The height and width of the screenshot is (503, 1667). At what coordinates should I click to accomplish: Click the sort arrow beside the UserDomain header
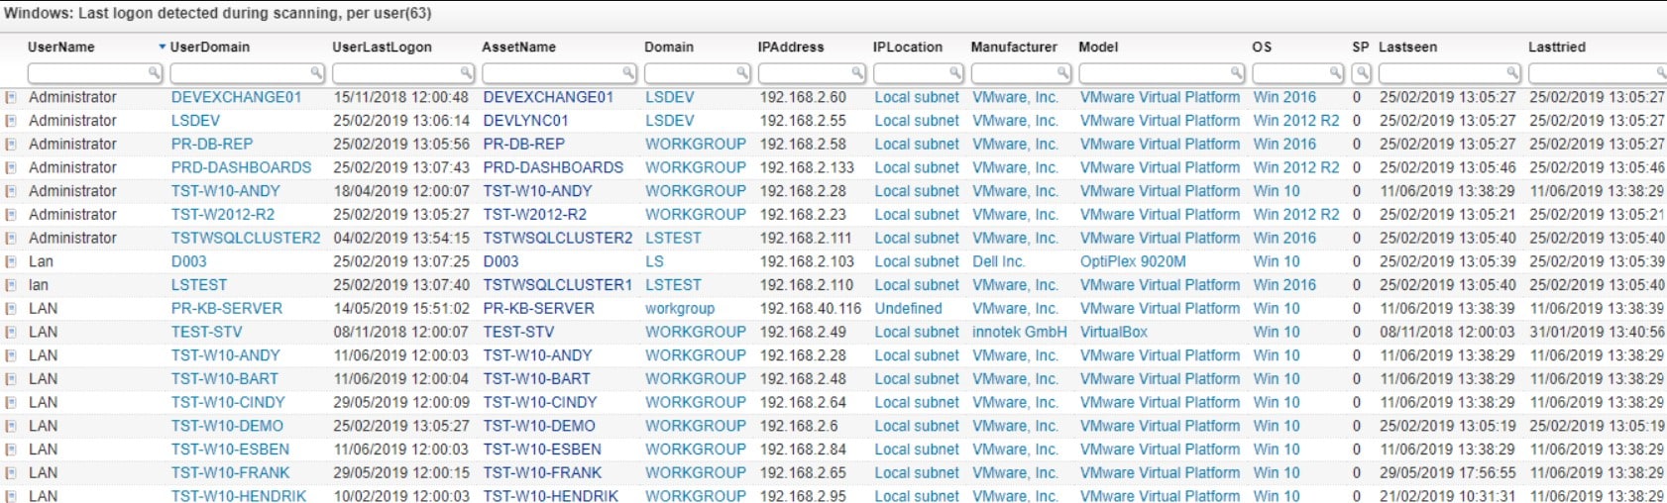(163, 47)
